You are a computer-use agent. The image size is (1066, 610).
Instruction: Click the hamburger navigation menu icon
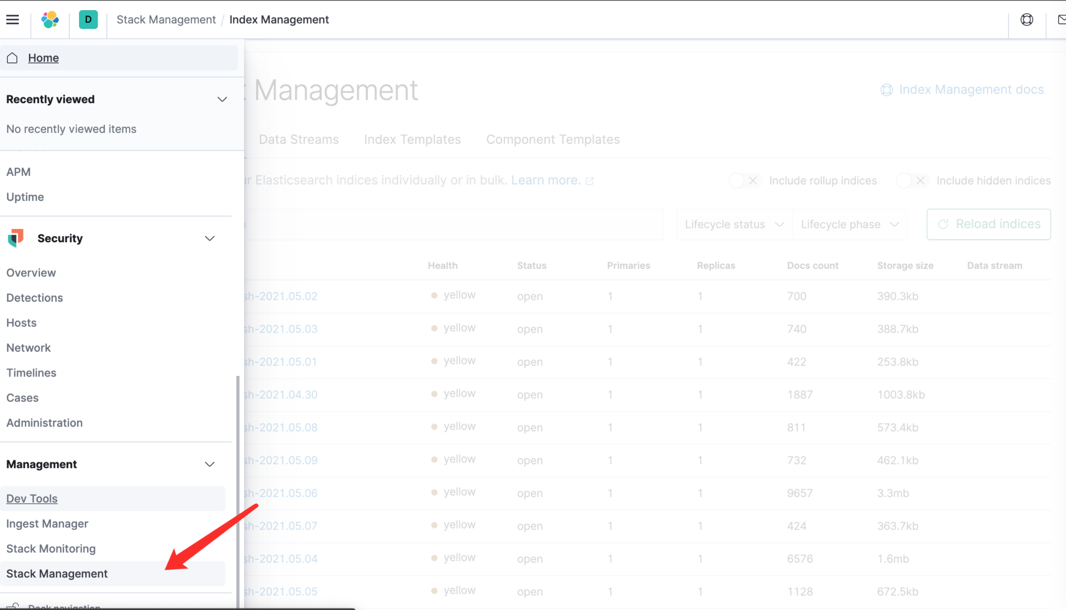pos(12,19)
